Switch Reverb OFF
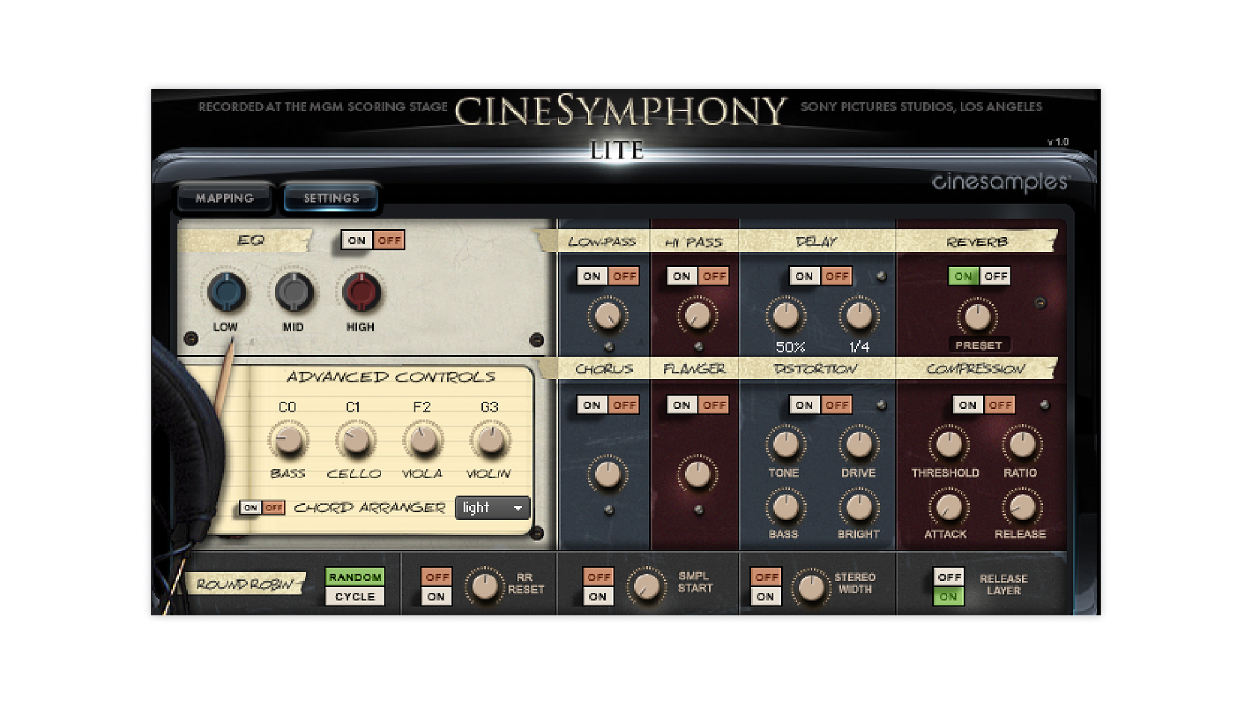Viewport: 1252px width, 704px height. pyautogui.click(x=995, y=276)
